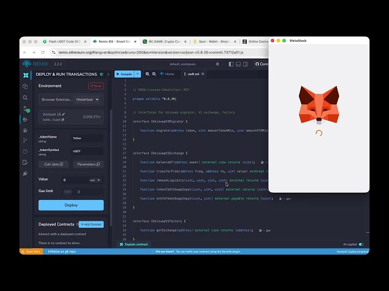This screenshot has width=389, height=291.
Task: Click the green verified badge next to panel title
Action: pos(102,74)
